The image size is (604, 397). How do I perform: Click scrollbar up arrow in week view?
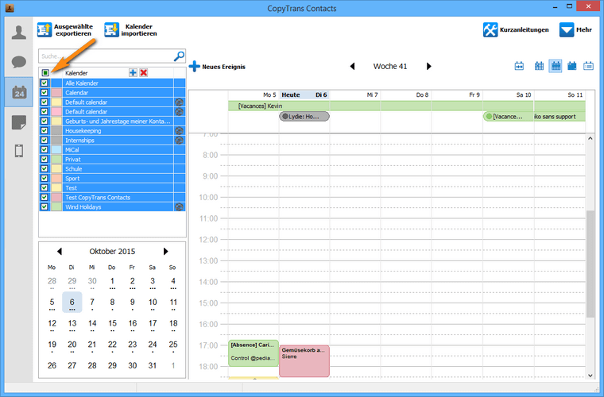click(590, 138)
